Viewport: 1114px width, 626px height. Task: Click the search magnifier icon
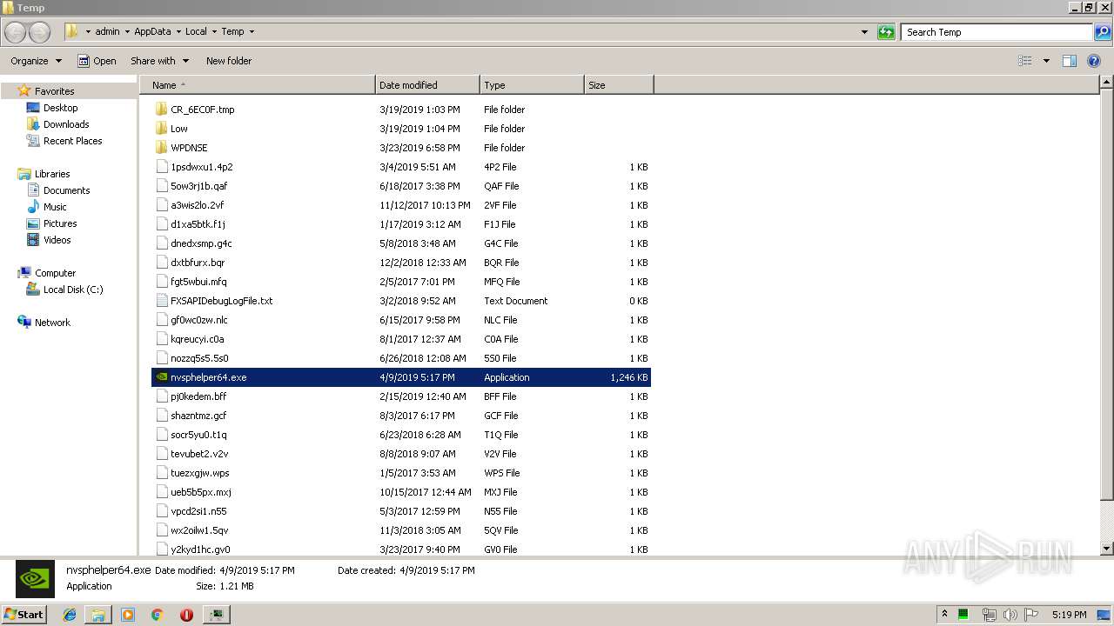pyautogui.click(x=1102, y=32)
